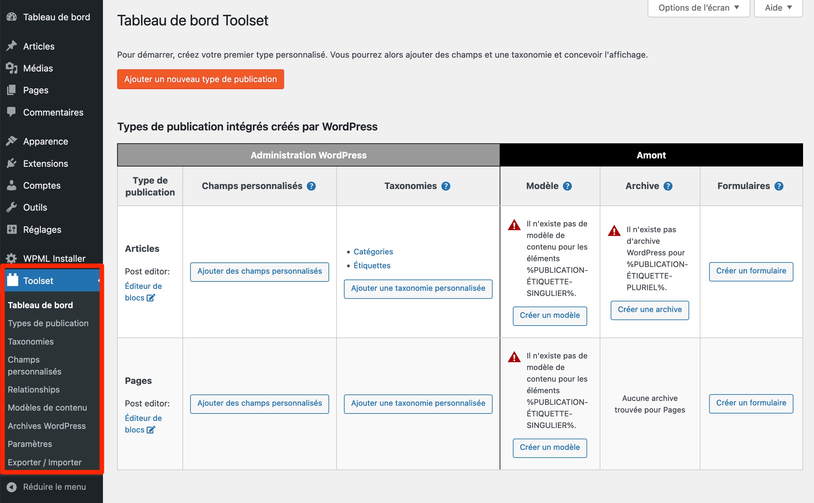Click edit icon beside Articles Éditeur de blocs
814x503 pixels.
(151, 298)
